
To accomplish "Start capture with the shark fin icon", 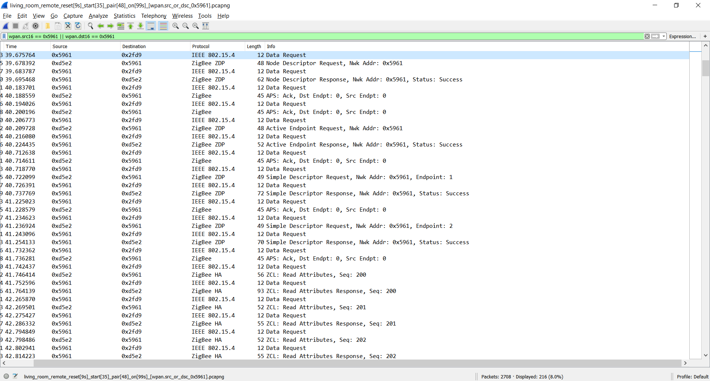I will [x=6, y=26].
